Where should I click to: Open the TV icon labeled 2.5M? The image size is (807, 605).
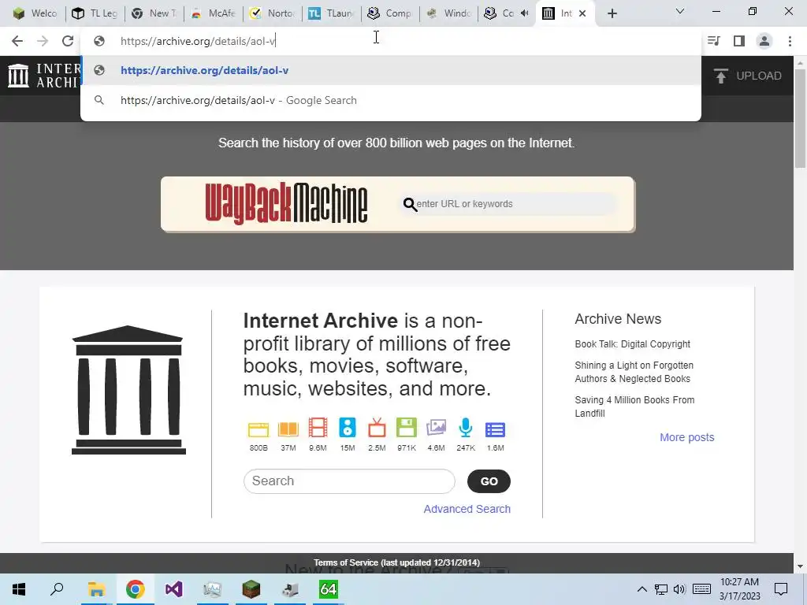377,428
